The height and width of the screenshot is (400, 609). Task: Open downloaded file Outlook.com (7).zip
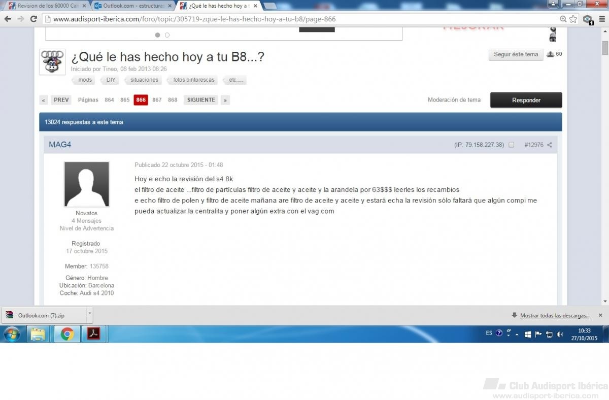44,315
